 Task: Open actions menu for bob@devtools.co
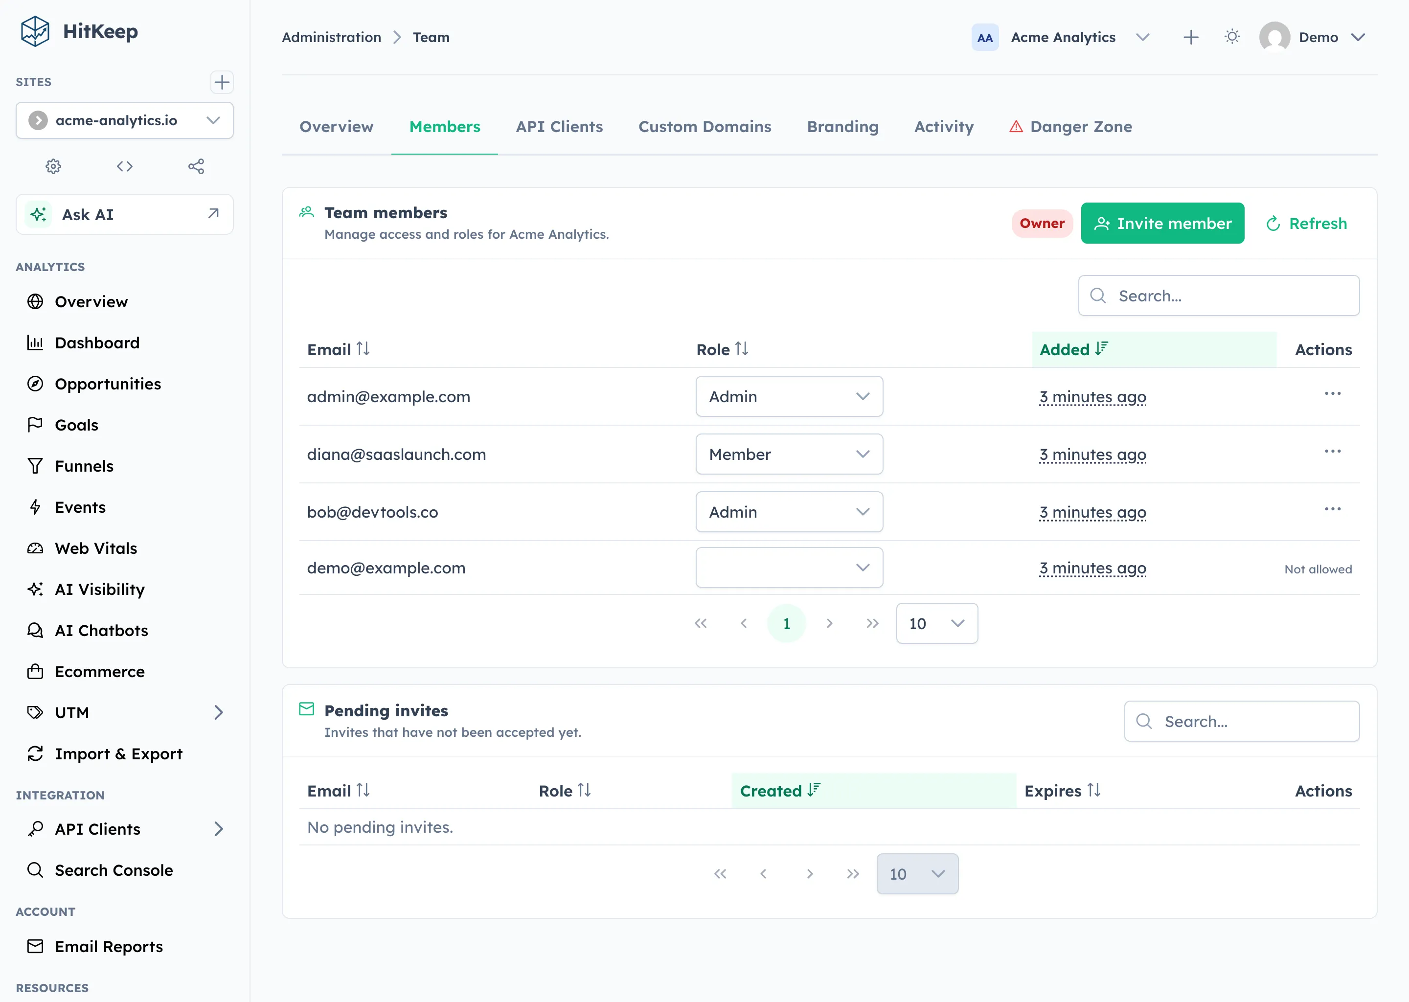pos(1333,509)
